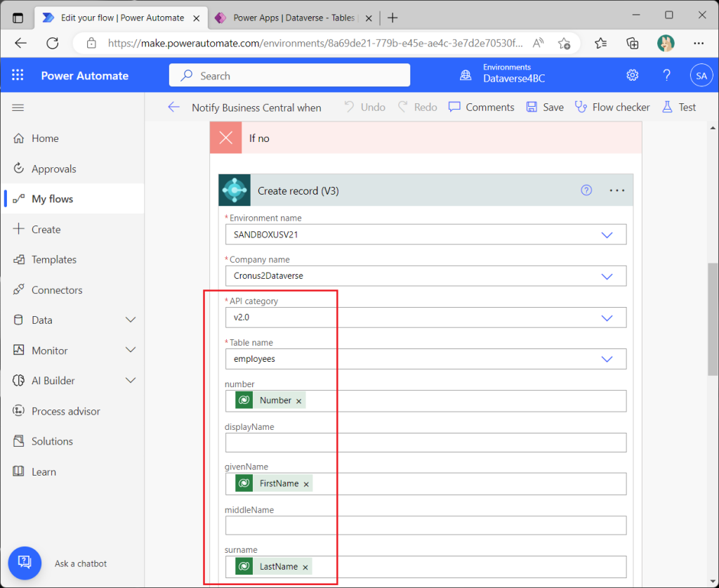719x588 pixels.
Task: Open the Comments pane
Action: (x=482, y=107)
